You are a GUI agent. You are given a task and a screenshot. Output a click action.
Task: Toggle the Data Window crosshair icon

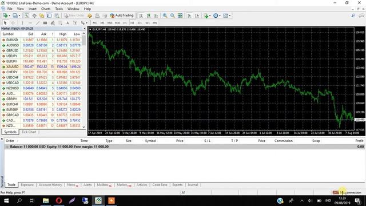[x=34, y=15]
